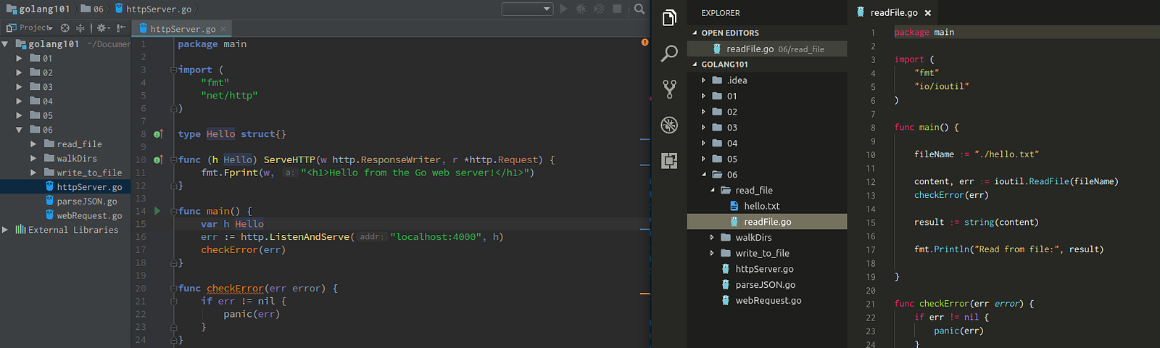
Task: Click 06 folder in GoLand breadcrumb
Action: tap(93, 9)
